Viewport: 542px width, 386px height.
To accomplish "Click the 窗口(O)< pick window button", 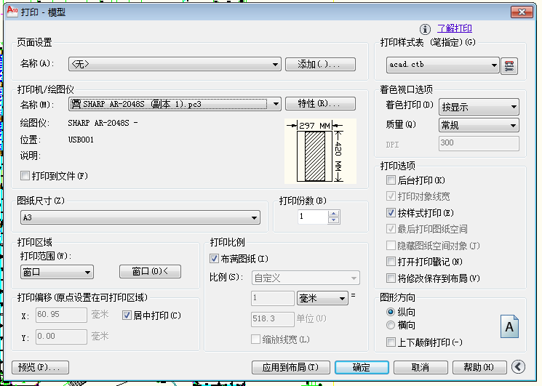I will point(150,271).
